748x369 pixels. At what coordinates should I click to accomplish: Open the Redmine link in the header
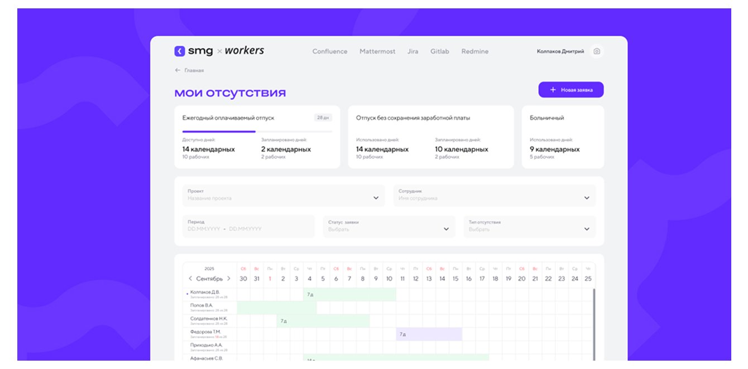tap(475, 51)
